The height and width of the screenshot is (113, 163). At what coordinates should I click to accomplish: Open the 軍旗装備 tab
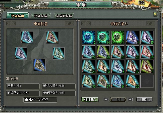[x=18, y=16]
